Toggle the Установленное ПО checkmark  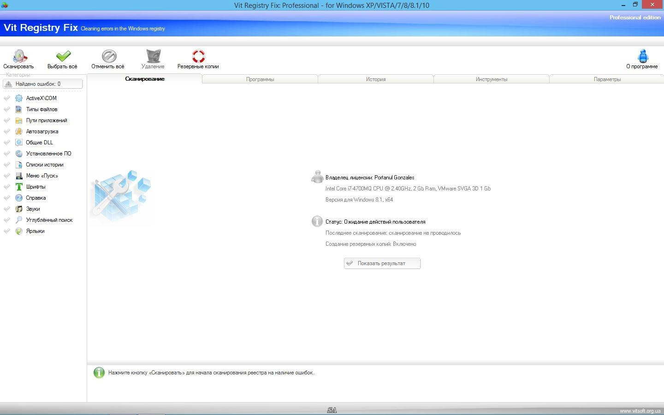[x=7, y=154]
